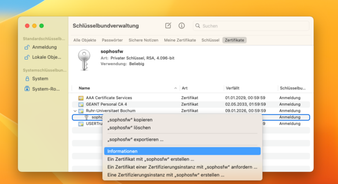Select the GEANT Personal CA 4 row name
This screenshot has height=184, width=338.
pos(106,104)
